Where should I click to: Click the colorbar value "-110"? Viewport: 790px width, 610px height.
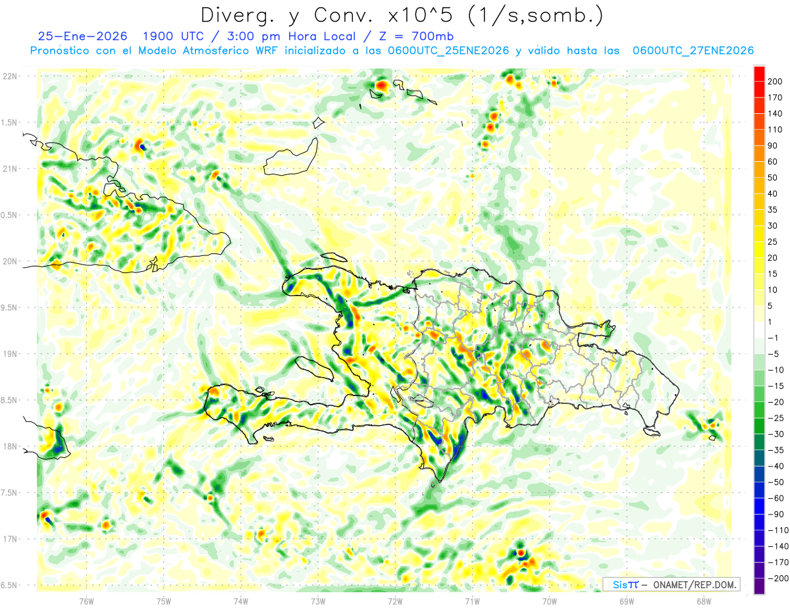[777, 530]
